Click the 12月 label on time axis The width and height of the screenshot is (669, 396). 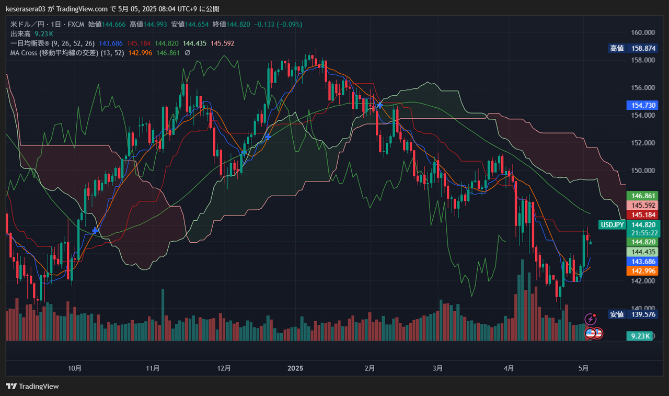tap(224, 368)
